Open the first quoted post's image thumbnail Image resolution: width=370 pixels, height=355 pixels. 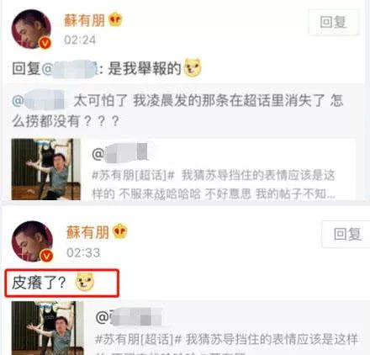pyautogui.click(x=46, y=169)
